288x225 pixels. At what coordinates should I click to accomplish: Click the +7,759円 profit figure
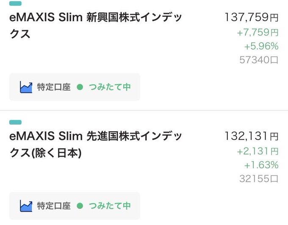coord(258,33)
